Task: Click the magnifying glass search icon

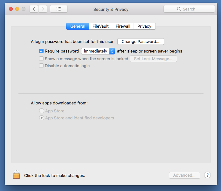Action: [179, 9]
